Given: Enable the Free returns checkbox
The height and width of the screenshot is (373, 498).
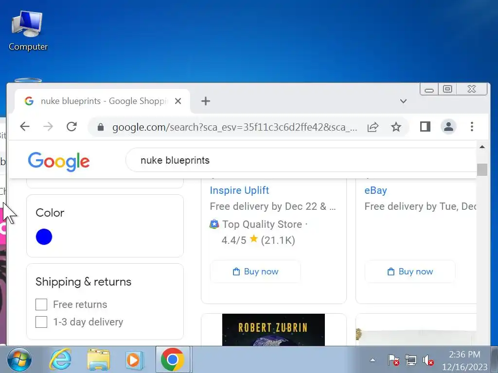Looking at the screenshot, I should click(41, 305).
